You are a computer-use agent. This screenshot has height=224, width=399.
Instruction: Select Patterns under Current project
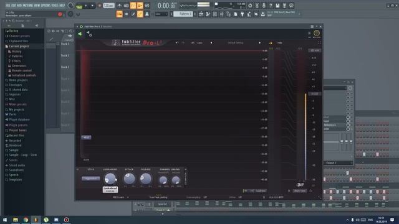[x=17, y=56]
